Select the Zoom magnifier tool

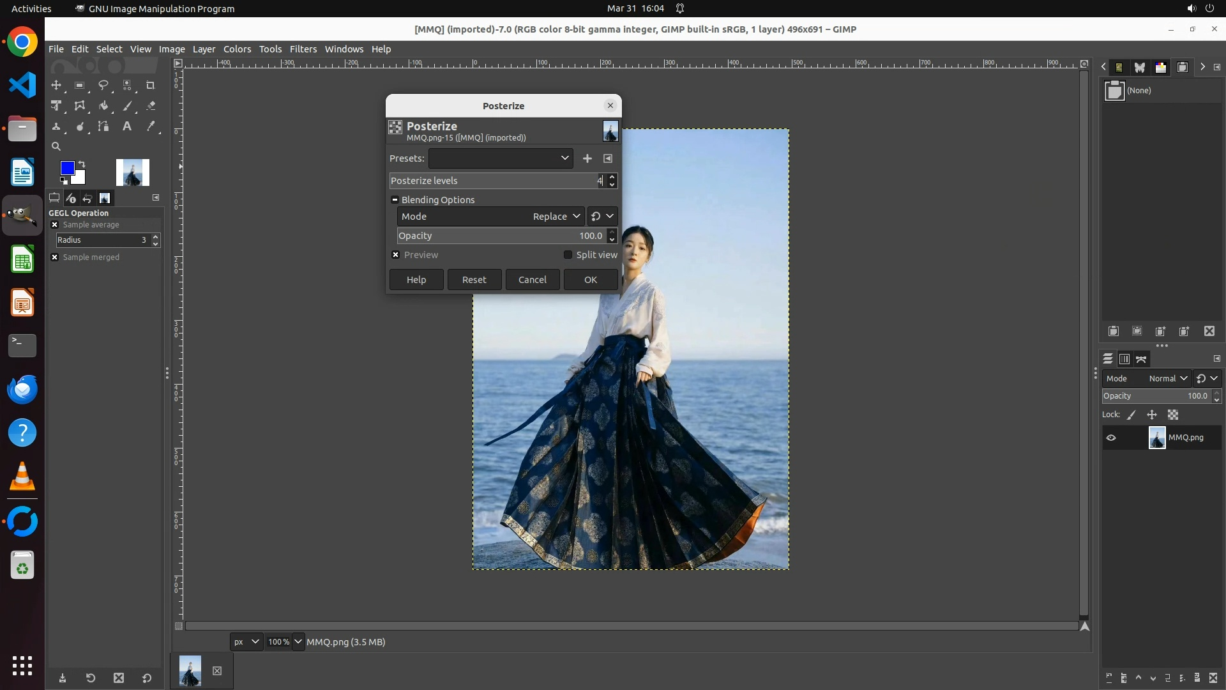(56, 146)
